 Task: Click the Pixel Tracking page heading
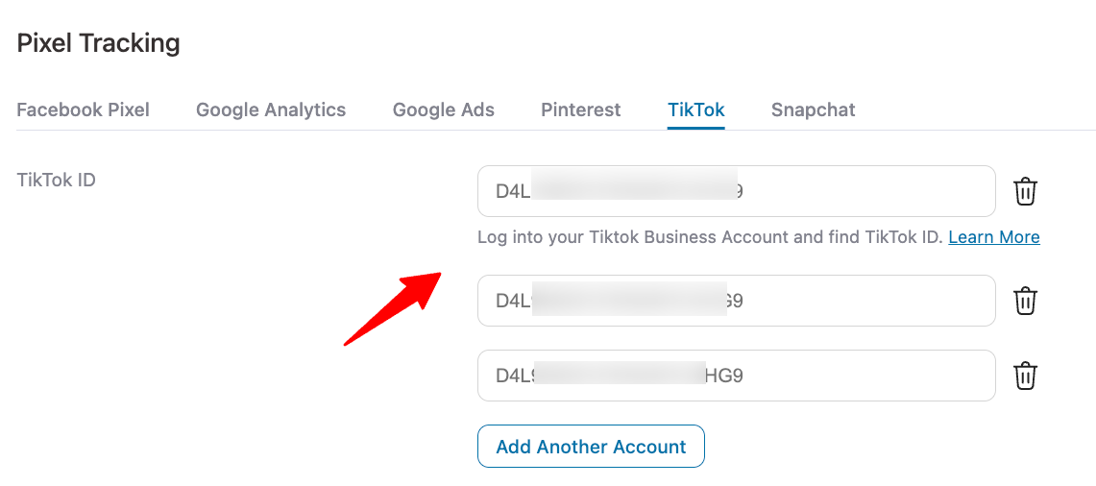point(99,43)
